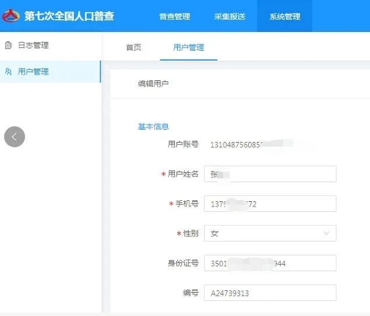Focus the 手机号 phone number field

tap(270, 204)
